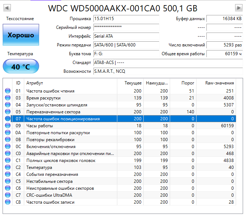Click the Наихудш... column header
246x215 pixels.
pyautogui.click(x=157, y=83)
